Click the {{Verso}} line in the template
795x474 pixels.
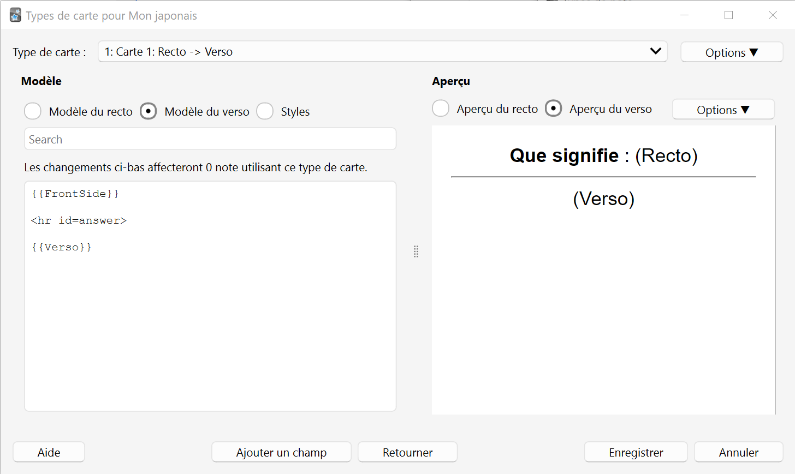pos(61,247)
